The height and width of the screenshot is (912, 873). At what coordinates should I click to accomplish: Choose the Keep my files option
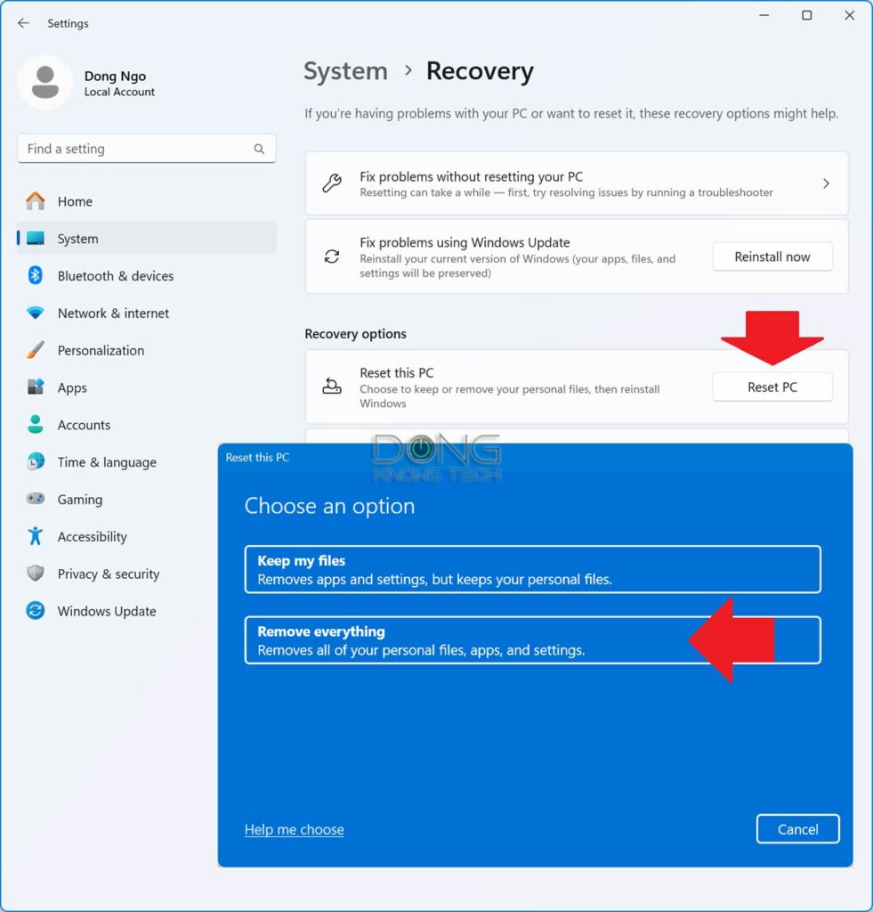point(532,569)
